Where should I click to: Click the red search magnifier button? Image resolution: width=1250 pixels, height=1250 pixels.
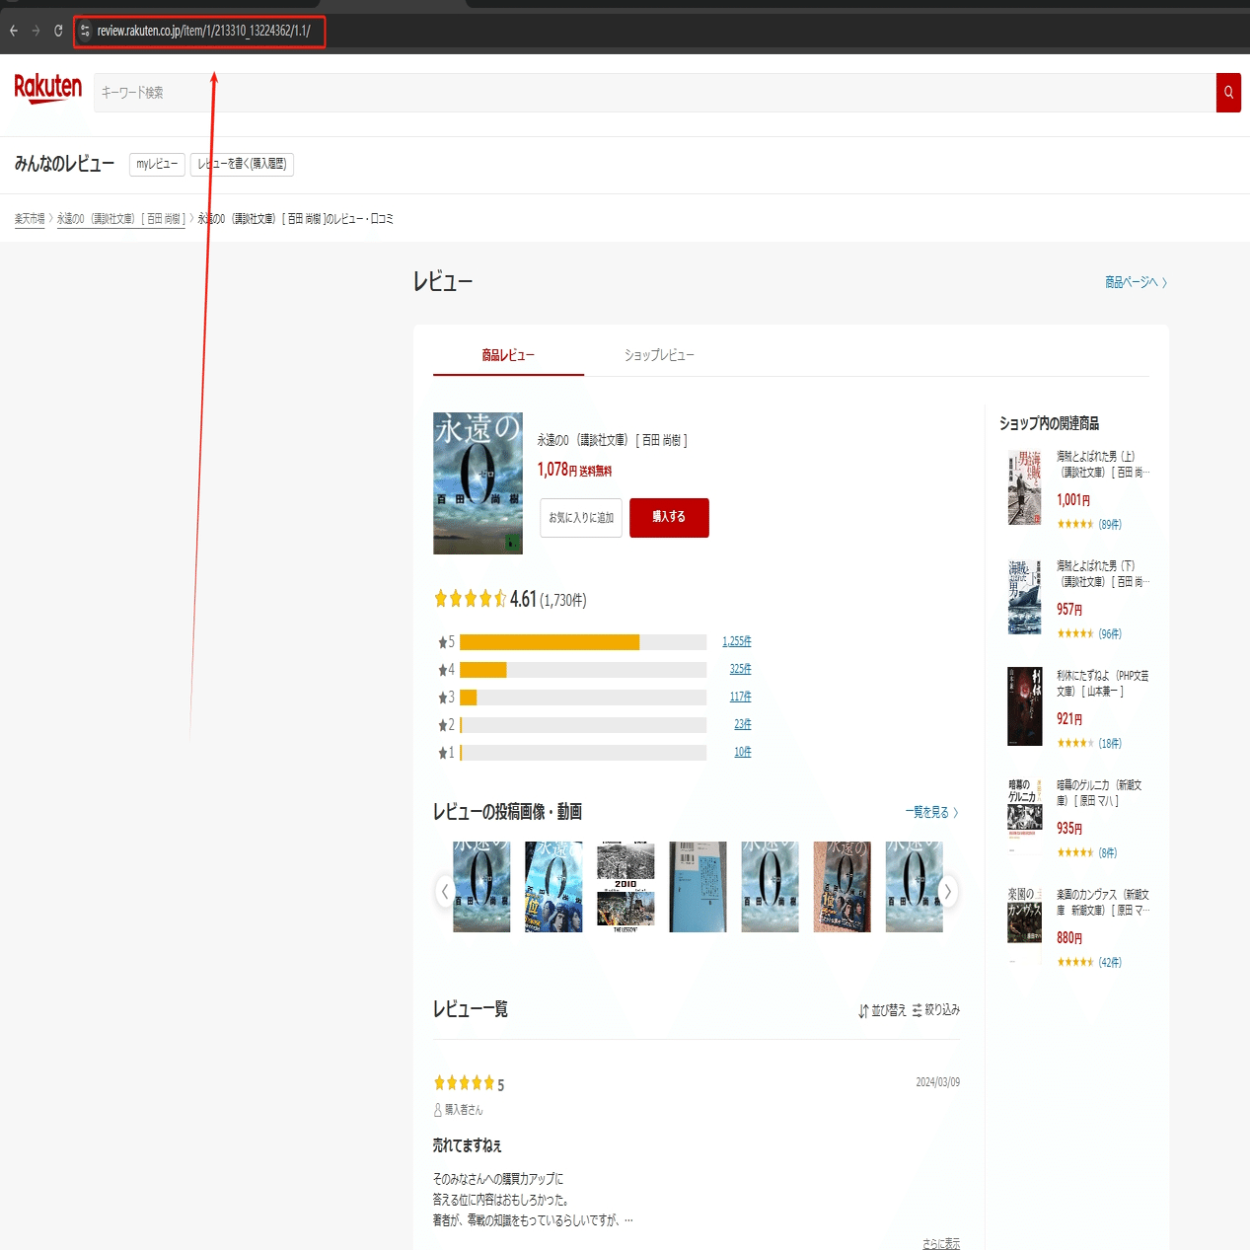pos(1228,93)
